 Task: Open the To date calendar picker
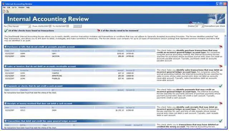click(68, 26)
